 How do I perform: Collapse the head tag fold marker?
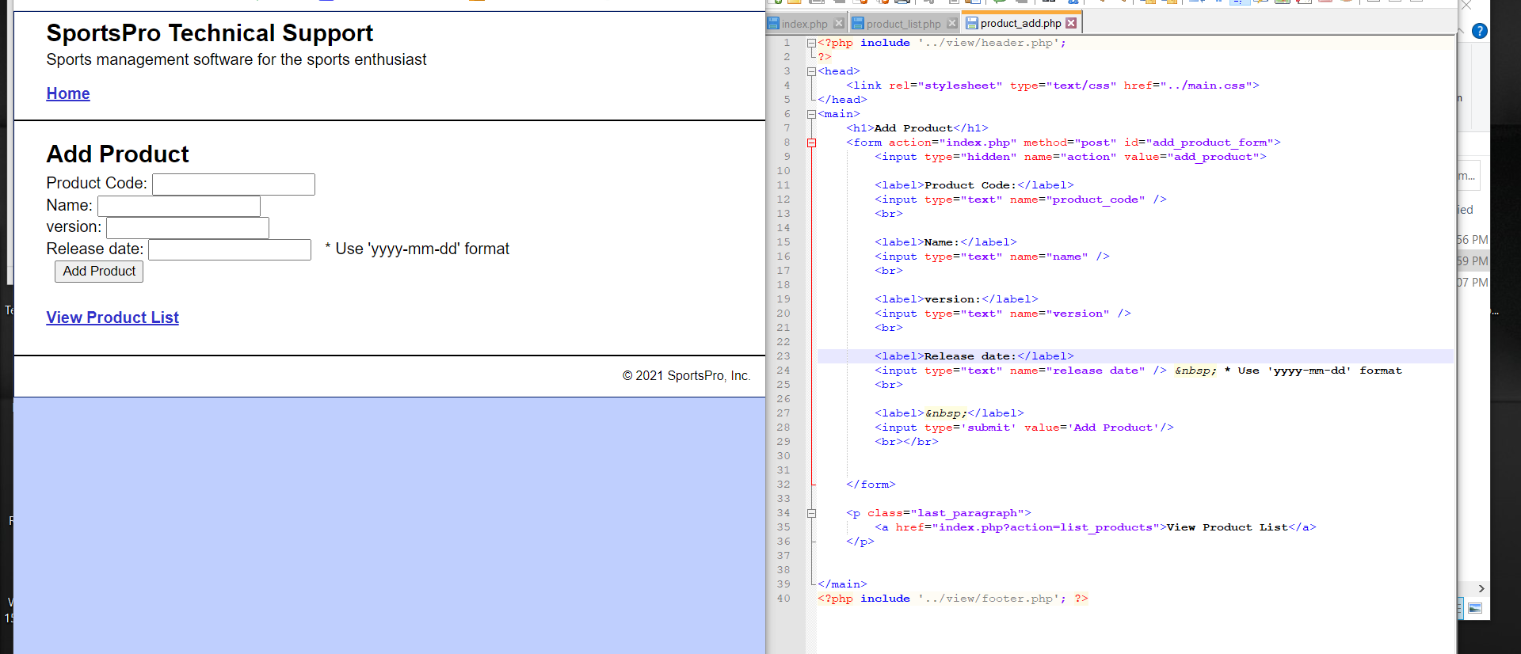click(811, 71)
